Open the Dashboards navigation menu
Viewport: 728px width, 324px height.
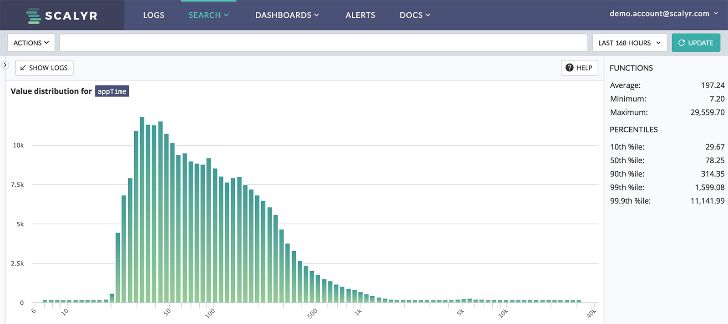(x=287, y=15)
